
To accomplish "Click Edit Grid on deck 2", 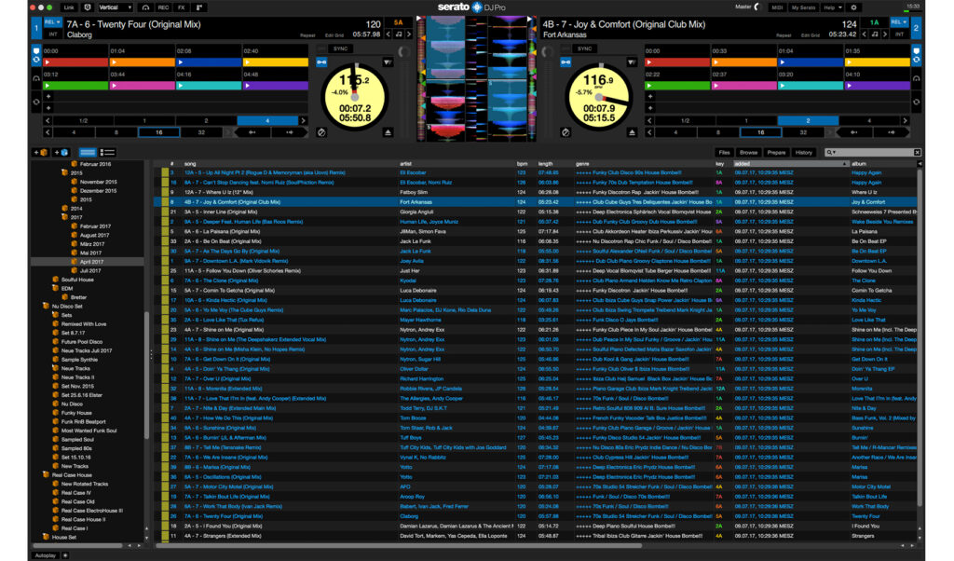I will (x=811, y=35).
